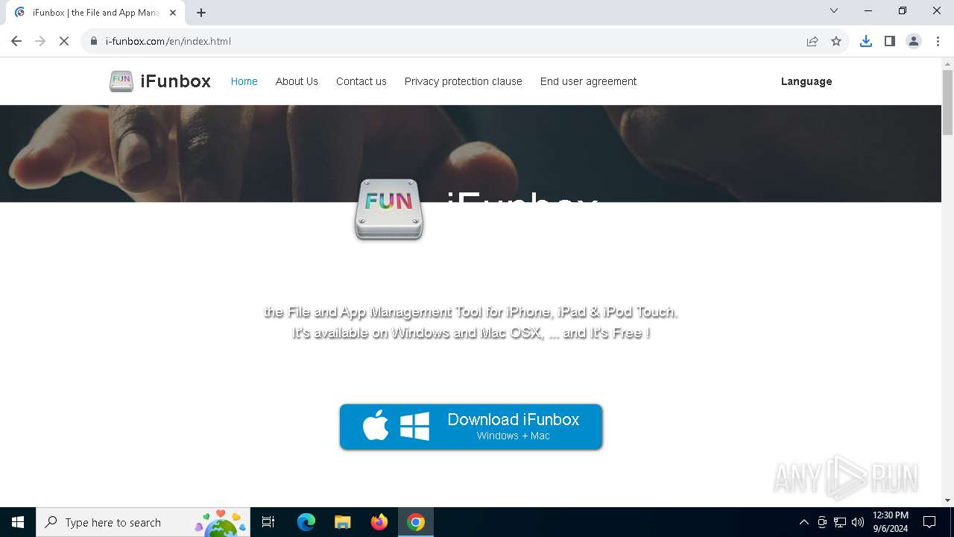Launch Firefox from taskbar
This screenshot has width=954, height=537.
tap(379, 522)
